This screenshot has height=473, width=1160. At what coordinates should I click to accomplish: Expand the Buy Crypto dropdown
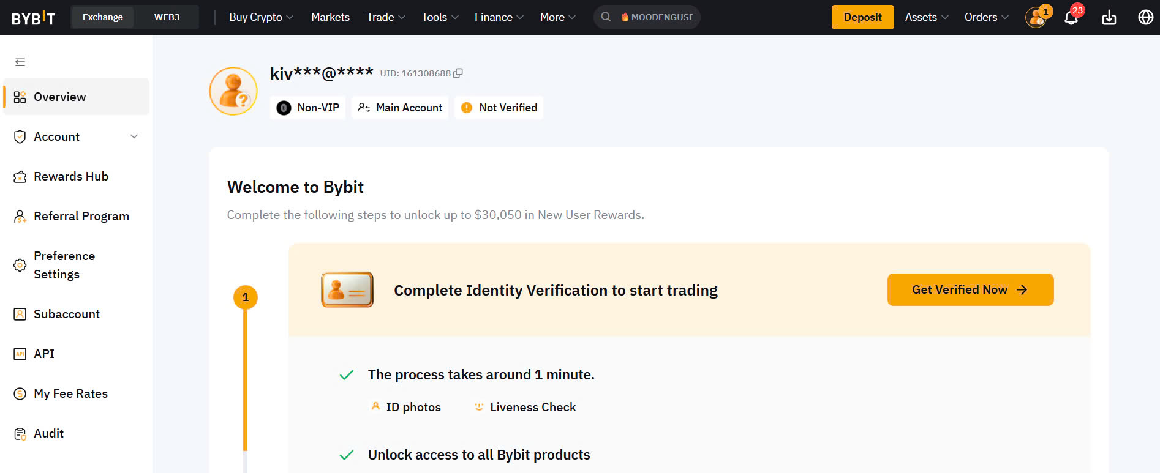[x=261, y=17]
